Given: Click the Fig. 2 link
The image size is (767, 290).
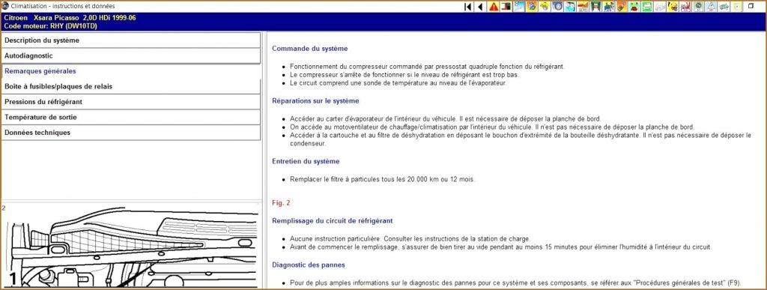Looking at the screenshot, I should tap(282, 202).
